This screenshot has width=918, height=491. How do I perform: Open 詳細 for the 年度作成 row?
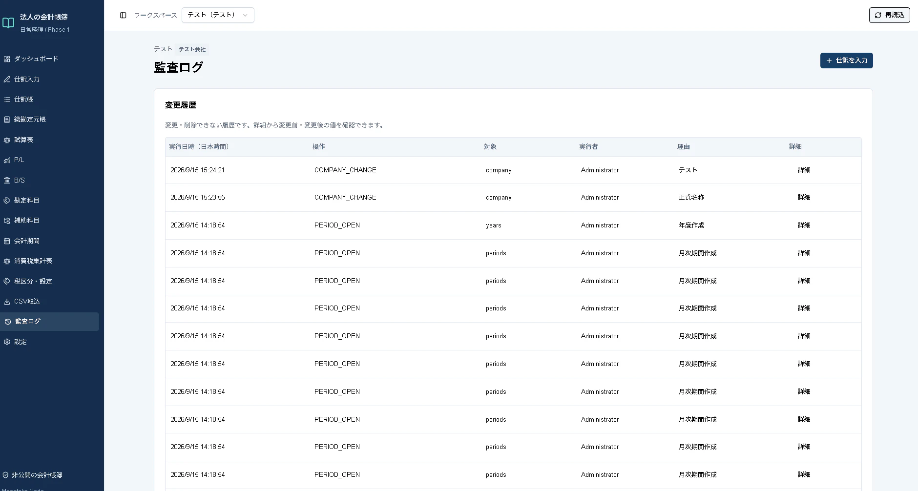804,225
